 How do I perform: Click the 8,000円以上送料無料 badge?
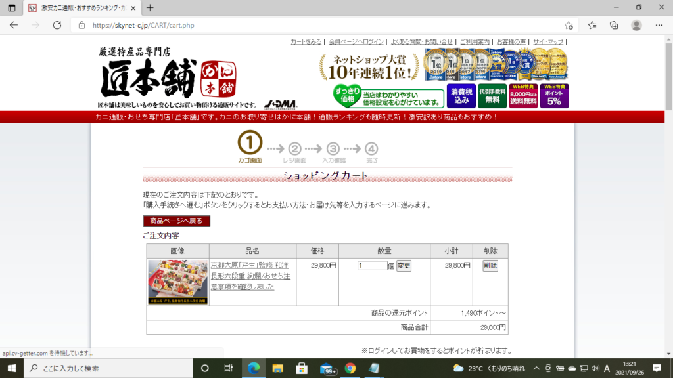(522, 96)
